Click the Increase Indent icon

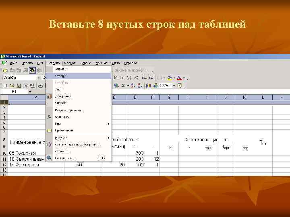(151, 78)
